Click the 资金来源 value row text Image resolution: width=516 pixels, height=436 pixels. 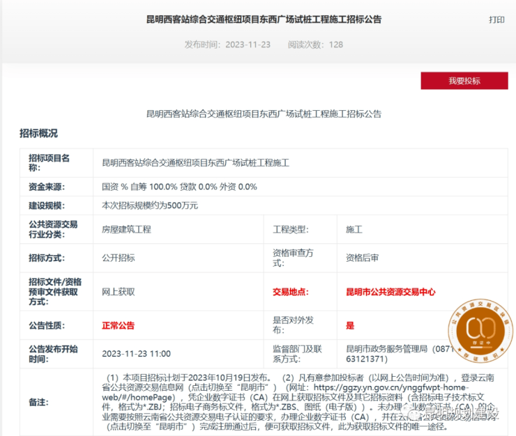(x=180, y=187)
